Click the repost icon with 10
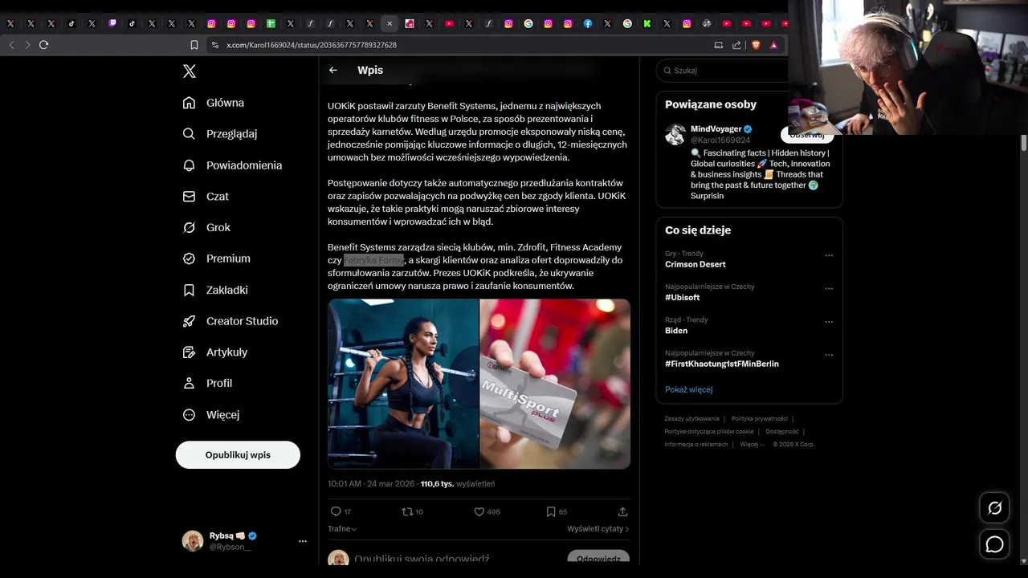 point(407,511)
